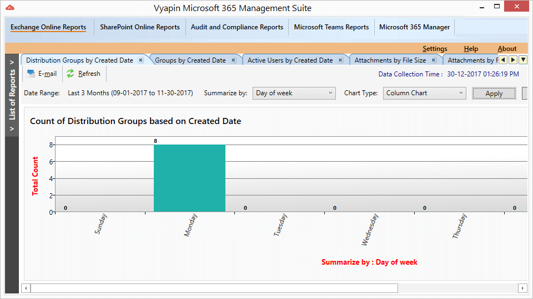
Task: Click the green Refresh arrows icon
Action: 71,74
